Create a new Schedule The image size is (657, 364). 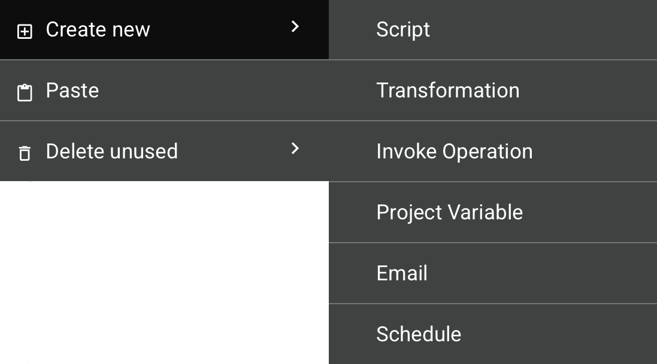492,334
